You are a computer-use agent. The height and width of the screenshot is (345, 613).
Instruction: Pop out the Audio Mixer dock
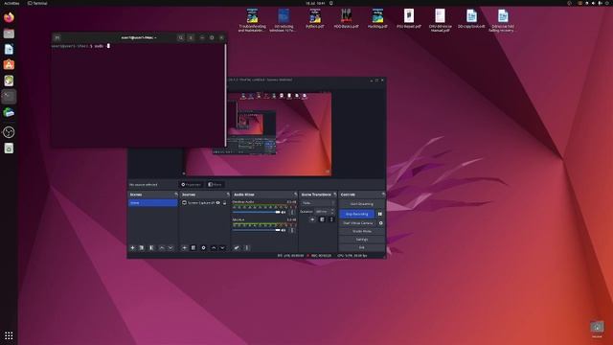click(296, 195)
